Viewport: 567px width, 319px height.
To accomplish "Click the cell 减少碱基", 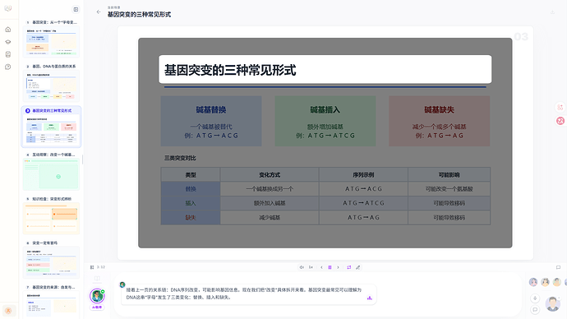I will [270, 218].
